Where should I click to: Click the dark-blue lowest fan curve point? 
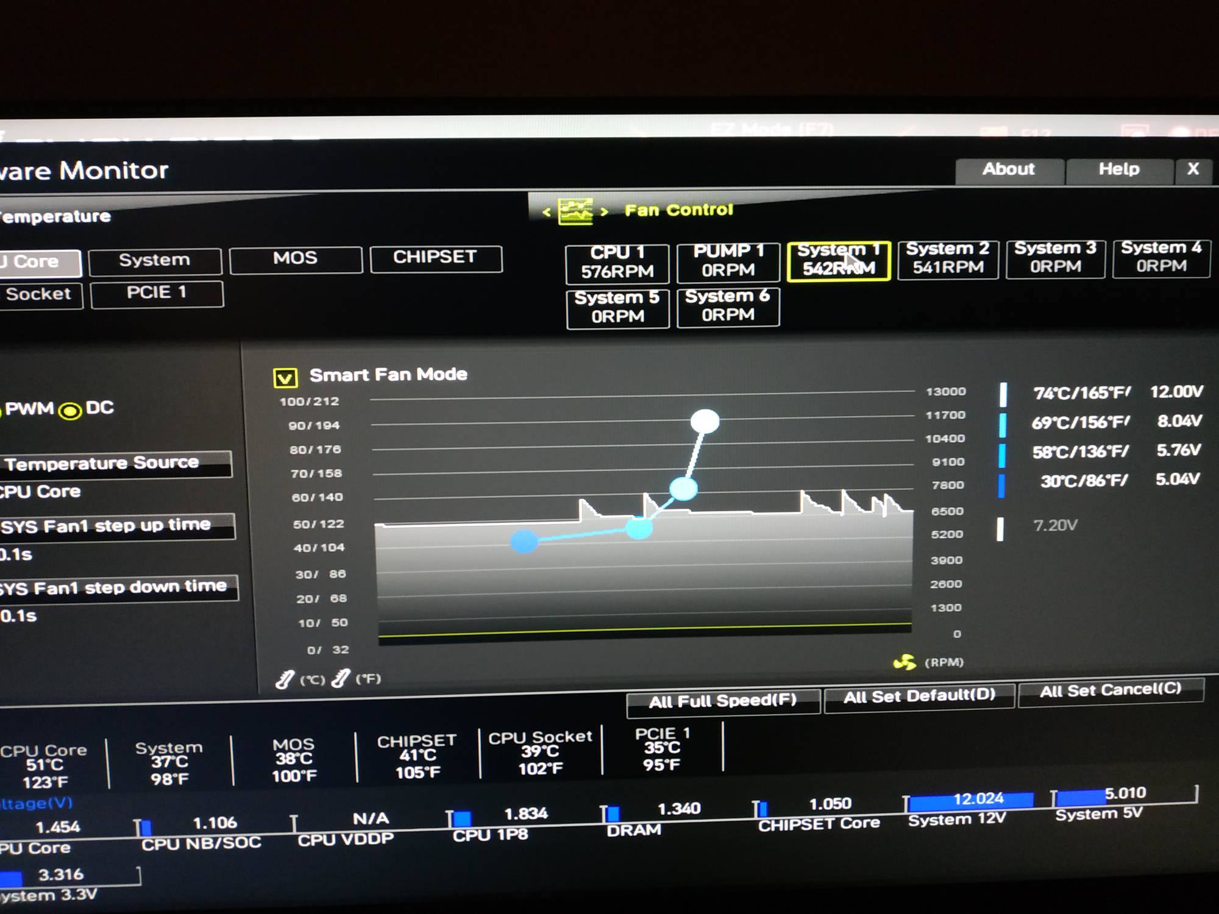pyautogui.click(x=524, y=541)
